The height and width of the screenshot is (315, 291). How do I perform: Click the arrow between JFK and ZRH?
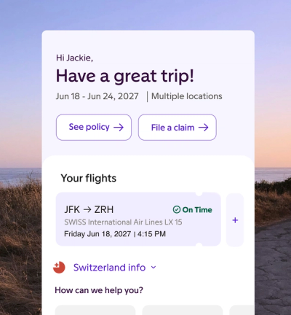[87, 209]
